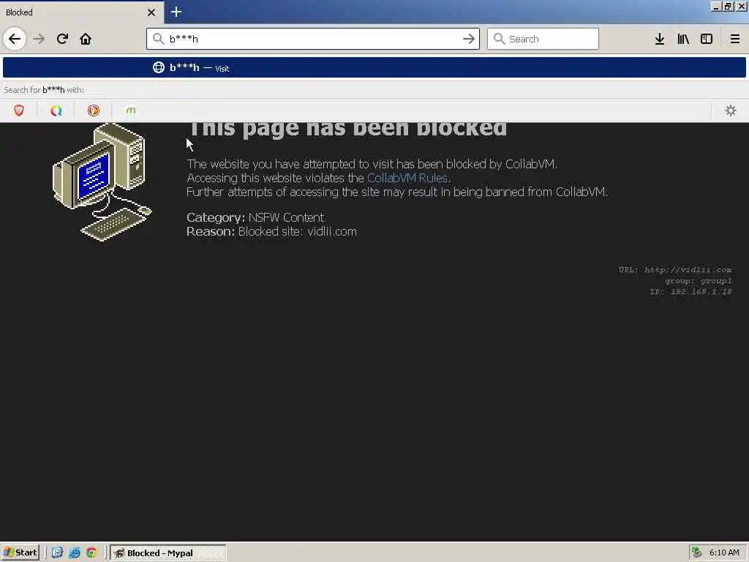This screenshot has width=749, height=562.
Task: Click the globe icon in the suggestion row
Action: [x=159, y=67]
